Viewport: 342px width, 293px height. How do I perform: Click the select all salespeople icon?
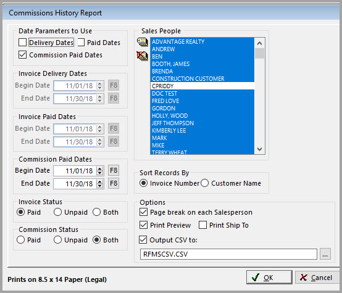pos(142,42)
